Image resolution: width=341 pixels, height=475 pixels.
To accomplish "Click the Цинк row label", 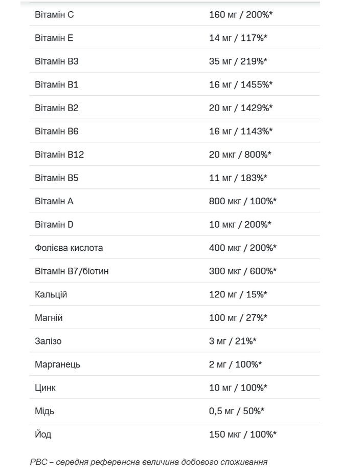I will 46,387.
